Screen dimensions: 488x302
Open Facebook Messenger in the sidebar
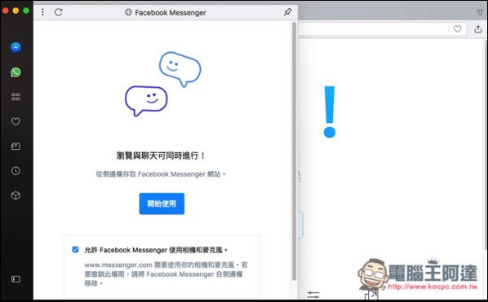tap(16, 47)
